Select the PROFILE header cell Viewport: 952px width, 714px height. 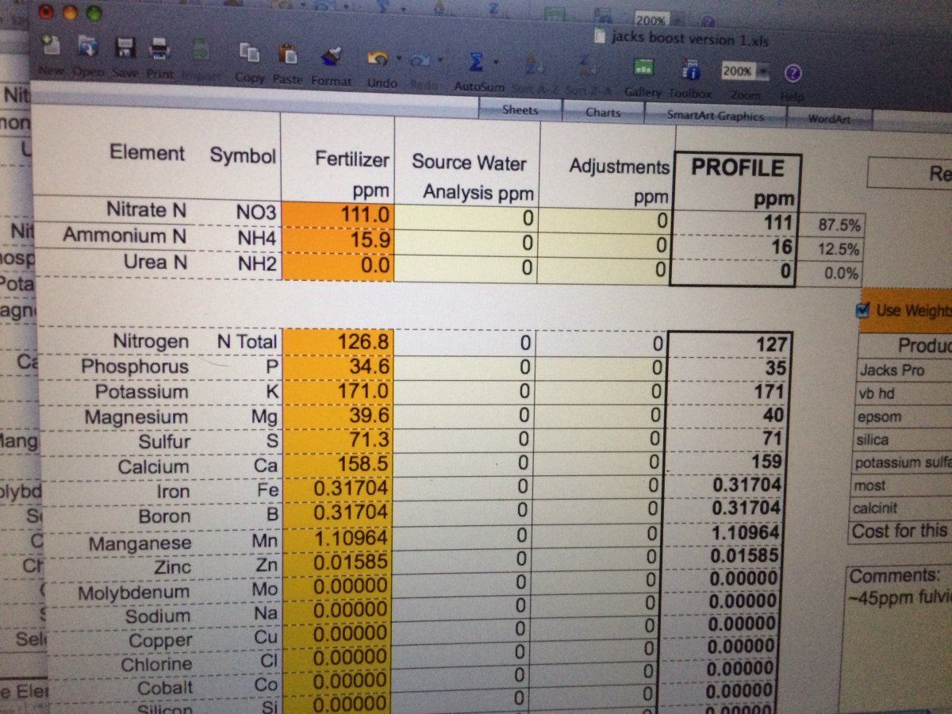pyautogui.click(x=738, y=168)
